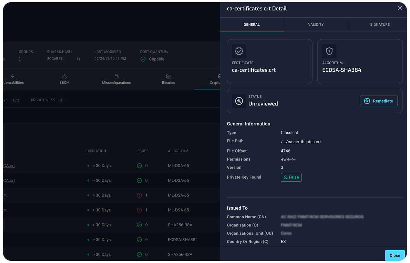
Task: Open the Signature tab
Action: [380, 25]
